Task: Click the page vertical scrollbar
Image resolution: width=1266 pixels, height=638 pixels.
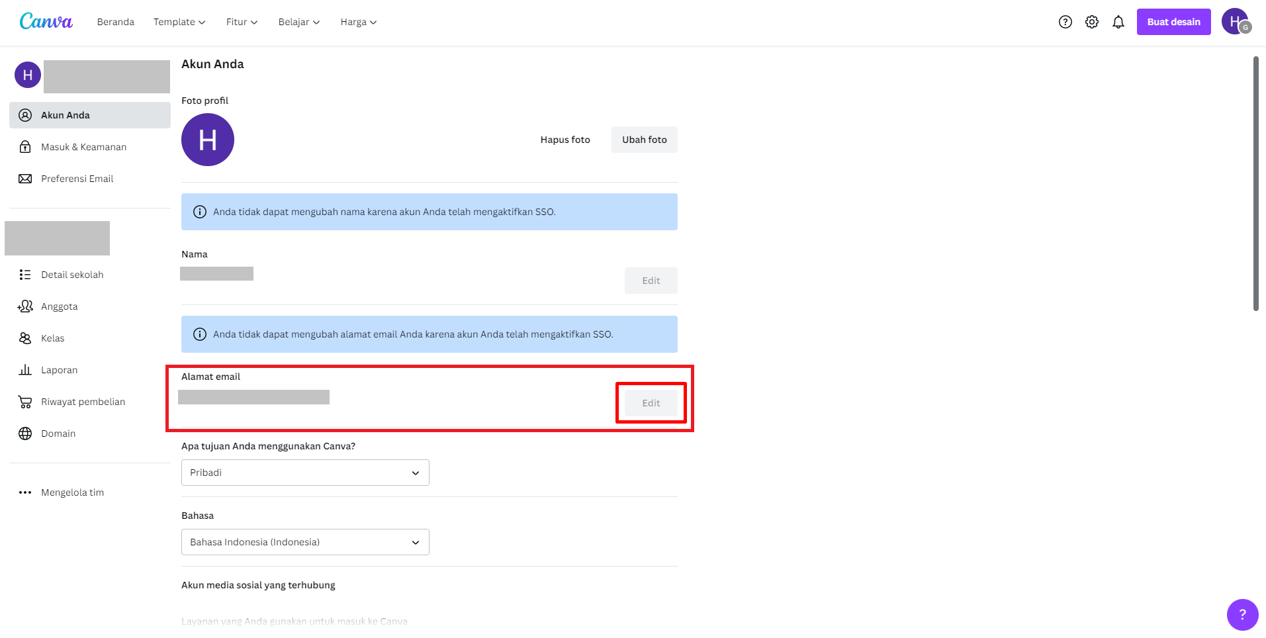Action: 1255,184
